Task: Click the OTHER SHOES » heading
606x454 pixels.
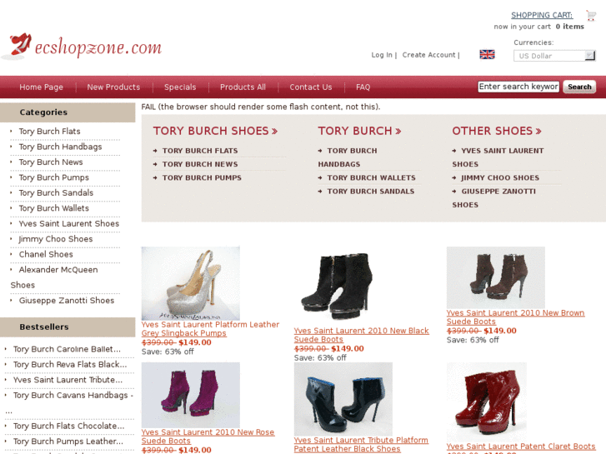Action: (497, 131)
